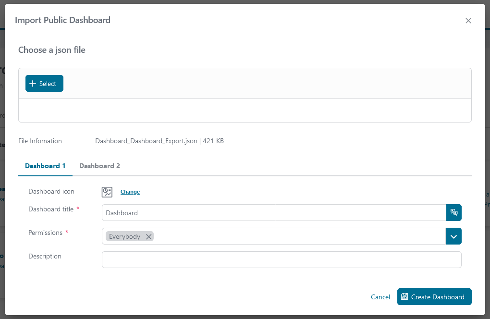Viewport: 490px width, 319px height.
Task: Click the dashboard icon preview image
Action: point(107,192)
